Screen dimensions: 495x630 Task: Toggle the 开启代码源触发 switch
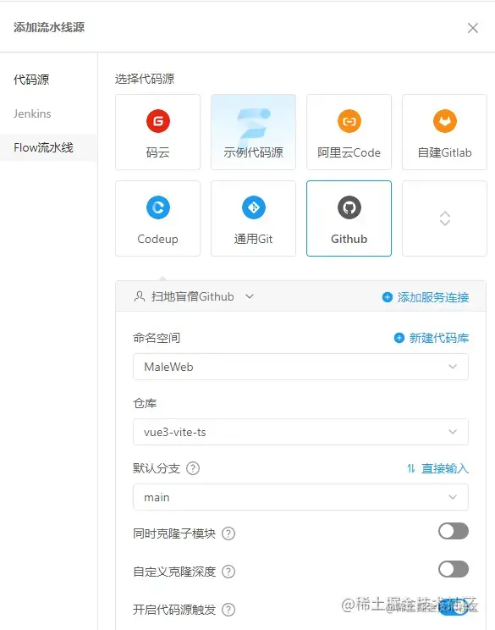(454, 607)
